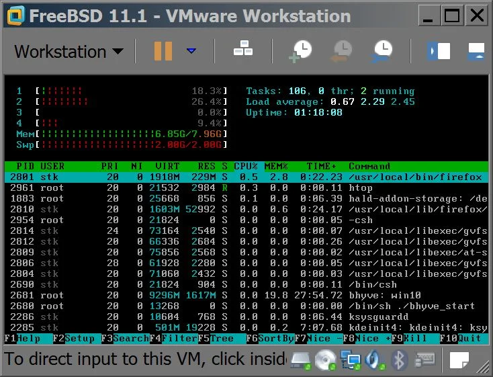The image size is (493, 377).
Task: Click F7 Nice - in htop footer
Action: tap(318, 339)
